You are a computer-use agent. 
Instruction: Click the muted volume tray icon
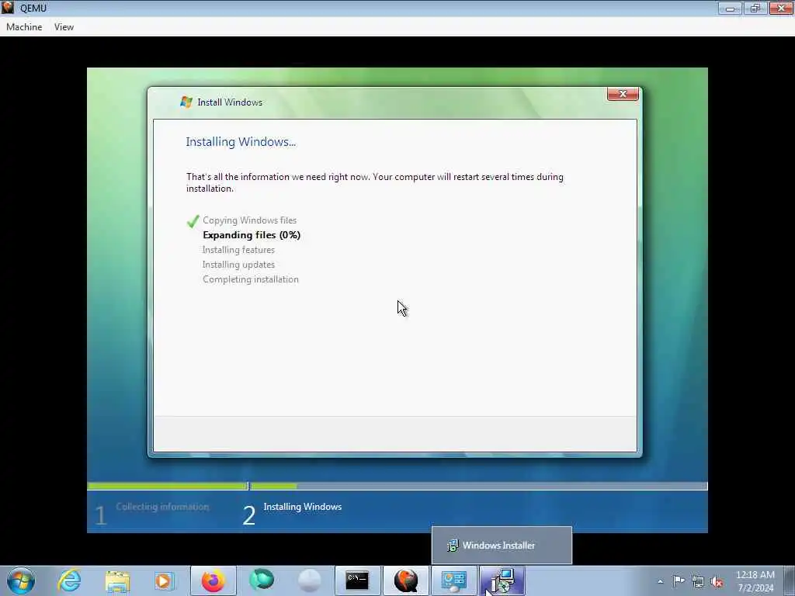coord(717,581)
